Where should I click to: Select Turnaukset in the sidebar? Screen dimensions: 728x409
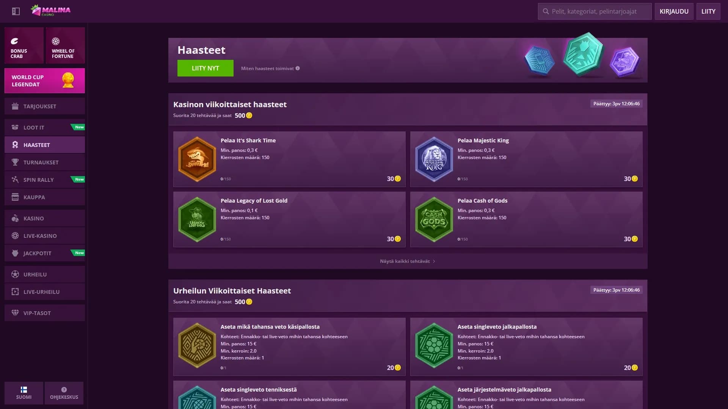(x=45, y=162)
